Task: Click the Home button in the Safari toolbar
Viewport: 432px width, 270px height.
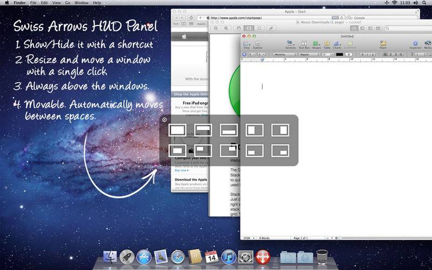Action: [191, 18]
